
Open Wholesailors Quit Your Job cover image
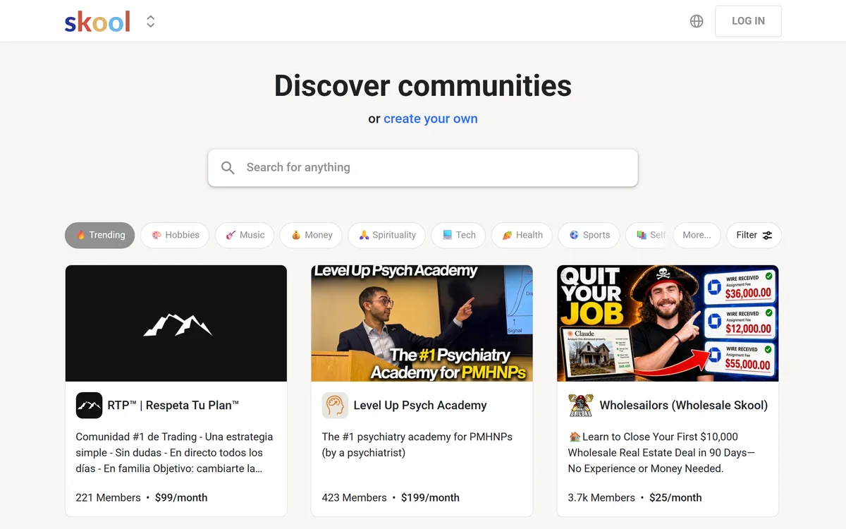(x=668, y=323)
